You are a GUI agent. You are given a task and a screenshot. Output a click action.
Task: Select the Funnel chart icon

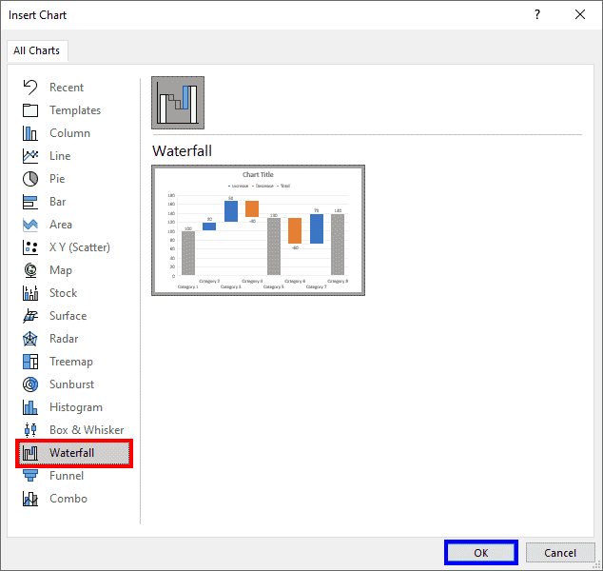30,476
